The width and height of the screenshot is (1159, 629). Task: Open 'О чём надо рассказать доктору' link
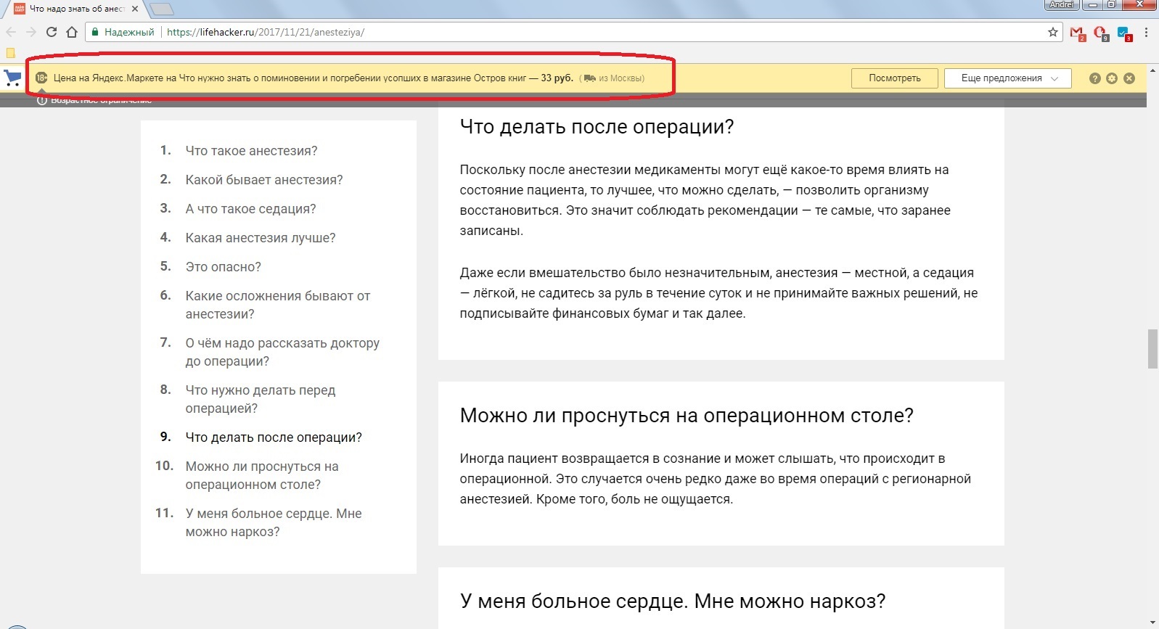click(x=282, y=352)
